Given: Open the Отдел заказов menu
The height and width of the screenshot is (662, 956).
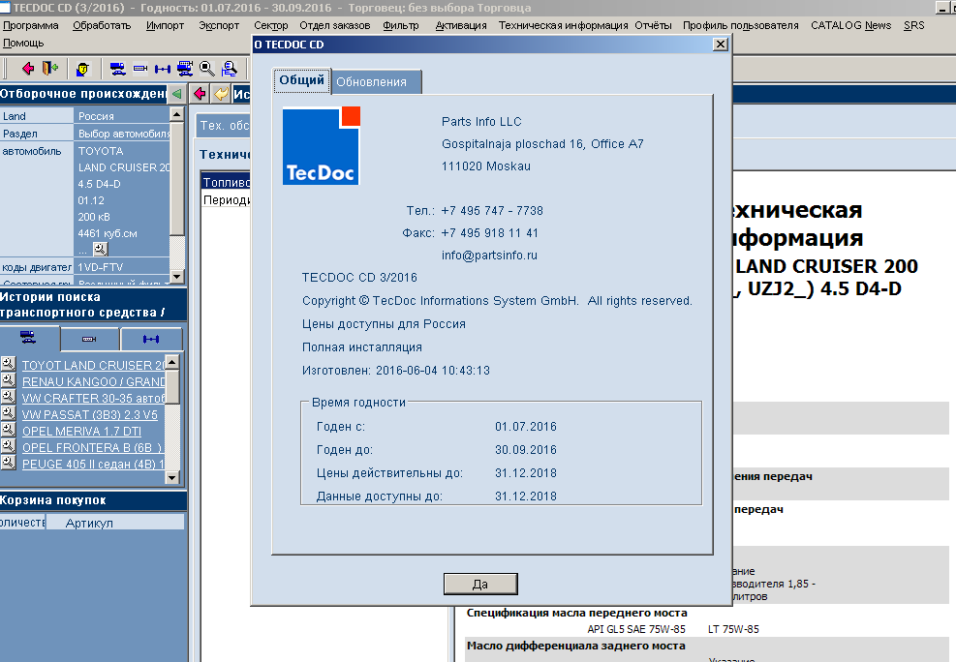Looking at the screenshot, I should (335, 25).
